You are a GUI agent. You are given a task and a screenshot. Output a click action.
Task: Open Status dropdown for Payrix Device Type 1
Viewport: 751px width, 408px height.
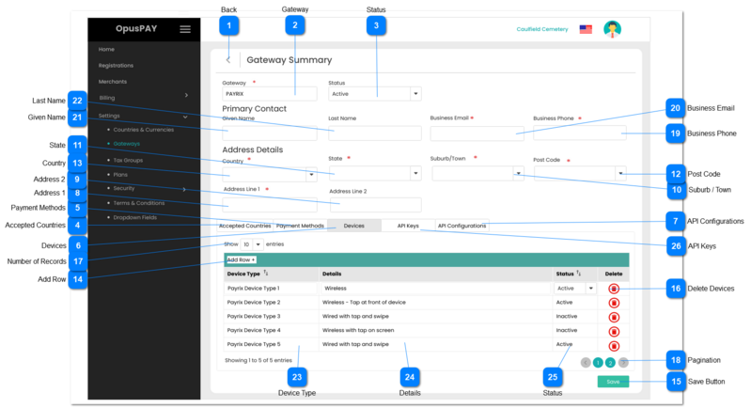pyautogui.click(x=589, y=289)
